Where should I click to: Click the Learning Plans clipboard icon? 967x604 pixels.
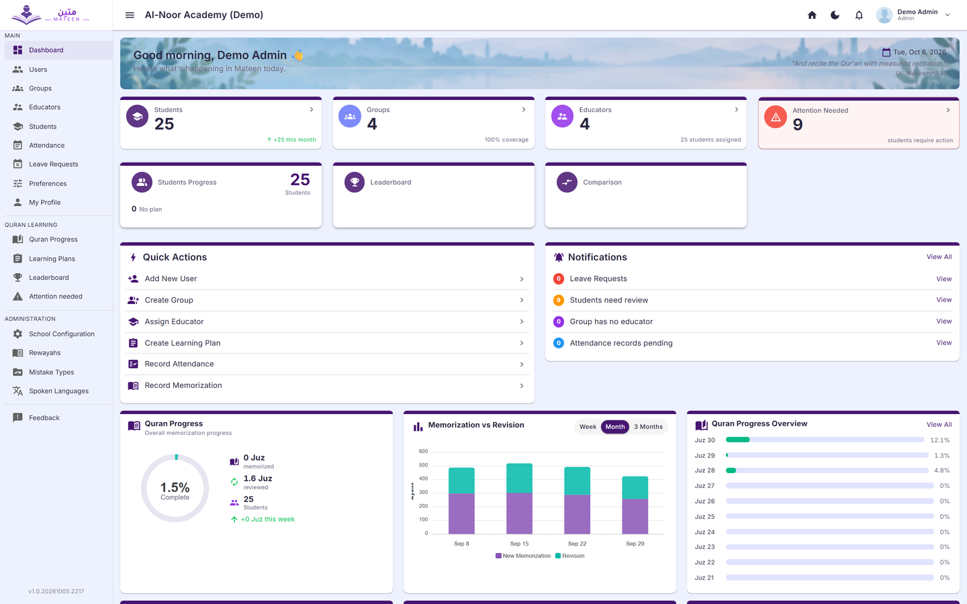(17, 258)
